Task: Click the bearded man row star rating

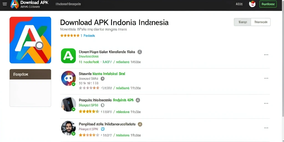Action: pos(89,135)
